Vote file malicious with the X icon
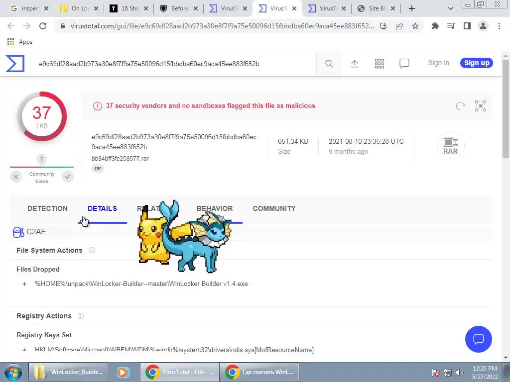Viewport: 510px width, 382px height. (x=15, y=177)
